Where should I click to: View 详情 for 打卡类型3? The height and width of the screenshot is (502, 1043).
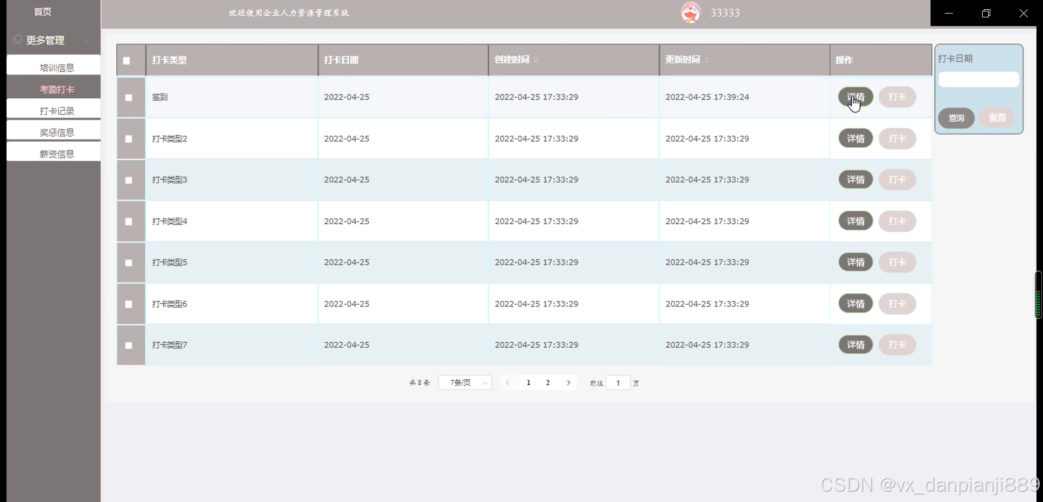pyautogui.click(x=856, y=180)
